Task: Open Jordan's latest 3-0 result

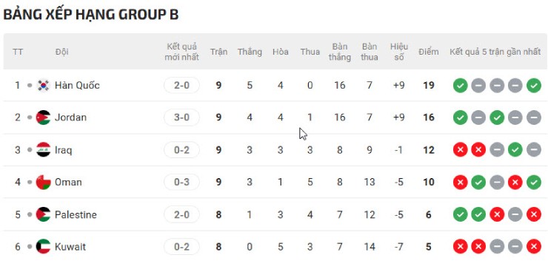Action: pos(181,118)
